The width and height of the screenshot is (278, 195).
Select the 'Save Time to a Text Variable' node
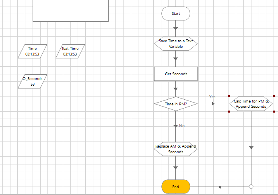[176, 43]
